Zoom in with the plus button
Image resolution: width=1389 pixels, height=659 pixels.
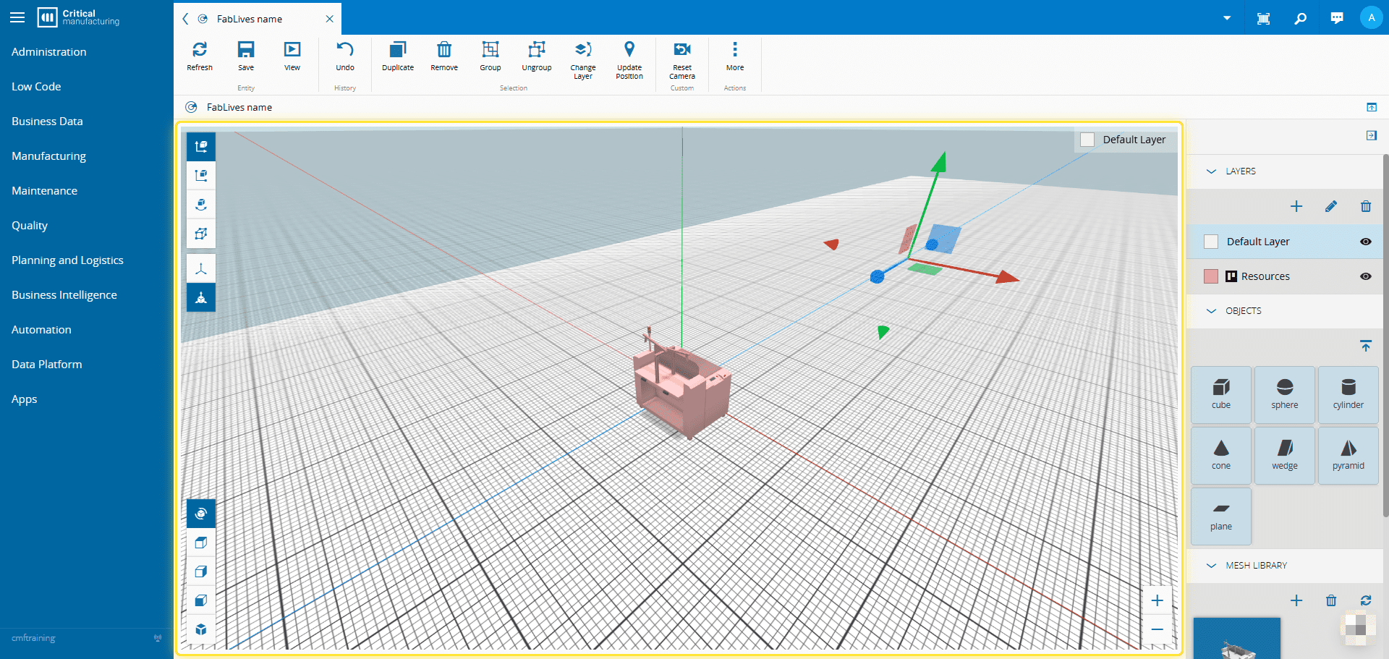click(x=1157, y=600)
